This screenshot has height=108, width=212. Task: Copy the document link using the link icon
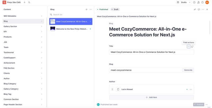(195, 10)
